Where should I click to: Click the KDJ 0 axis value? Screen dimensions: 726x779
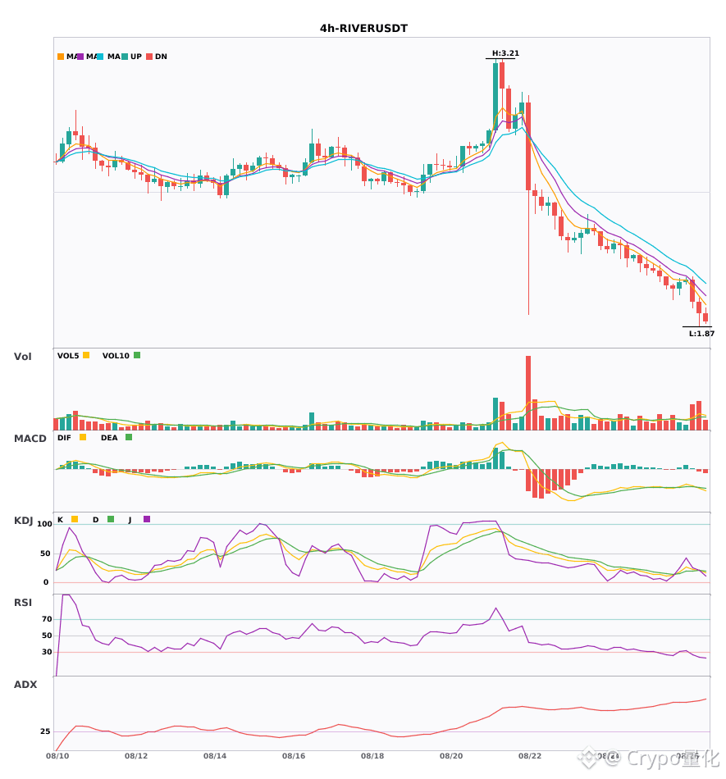click(x=46, y=582)
